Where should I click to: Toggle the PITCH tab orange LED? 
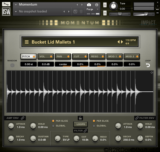[x=34, y=56]
